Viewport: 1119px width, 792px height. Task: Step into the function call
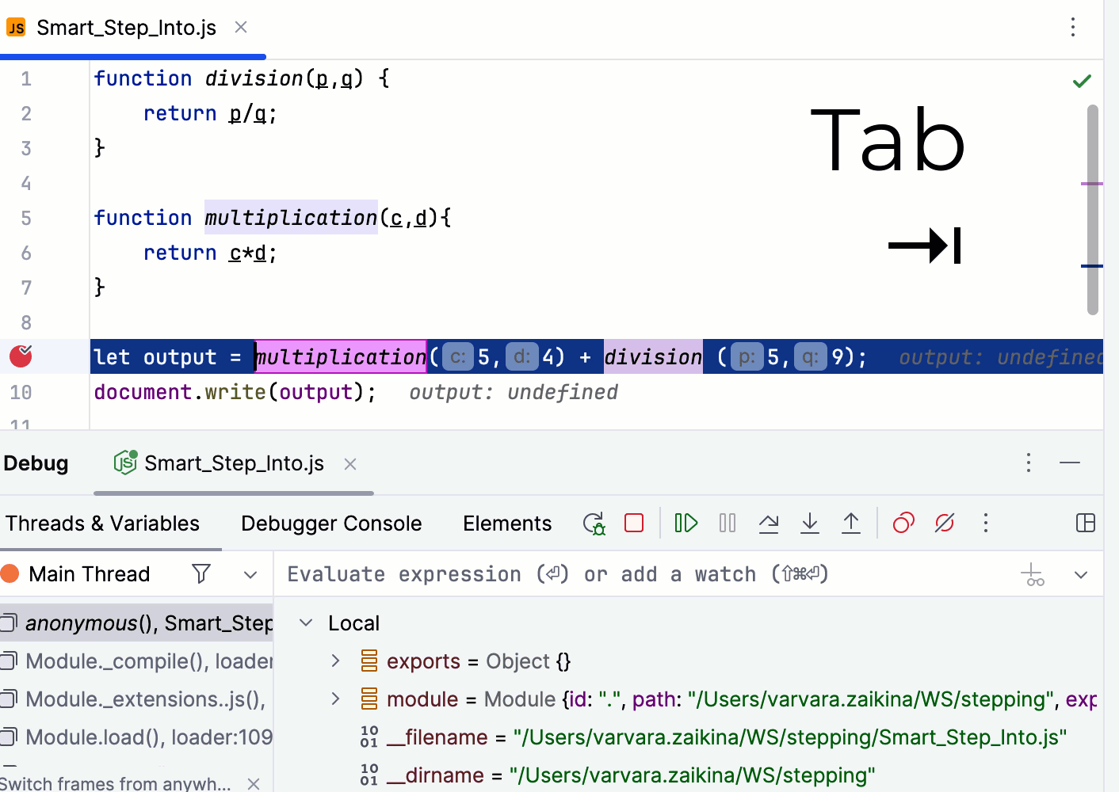(x=810, y=523)
